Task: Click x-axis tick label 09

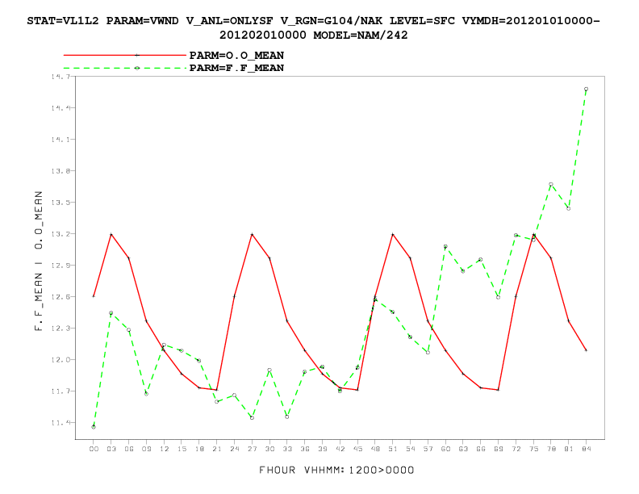Action: (x=146, y=449)
